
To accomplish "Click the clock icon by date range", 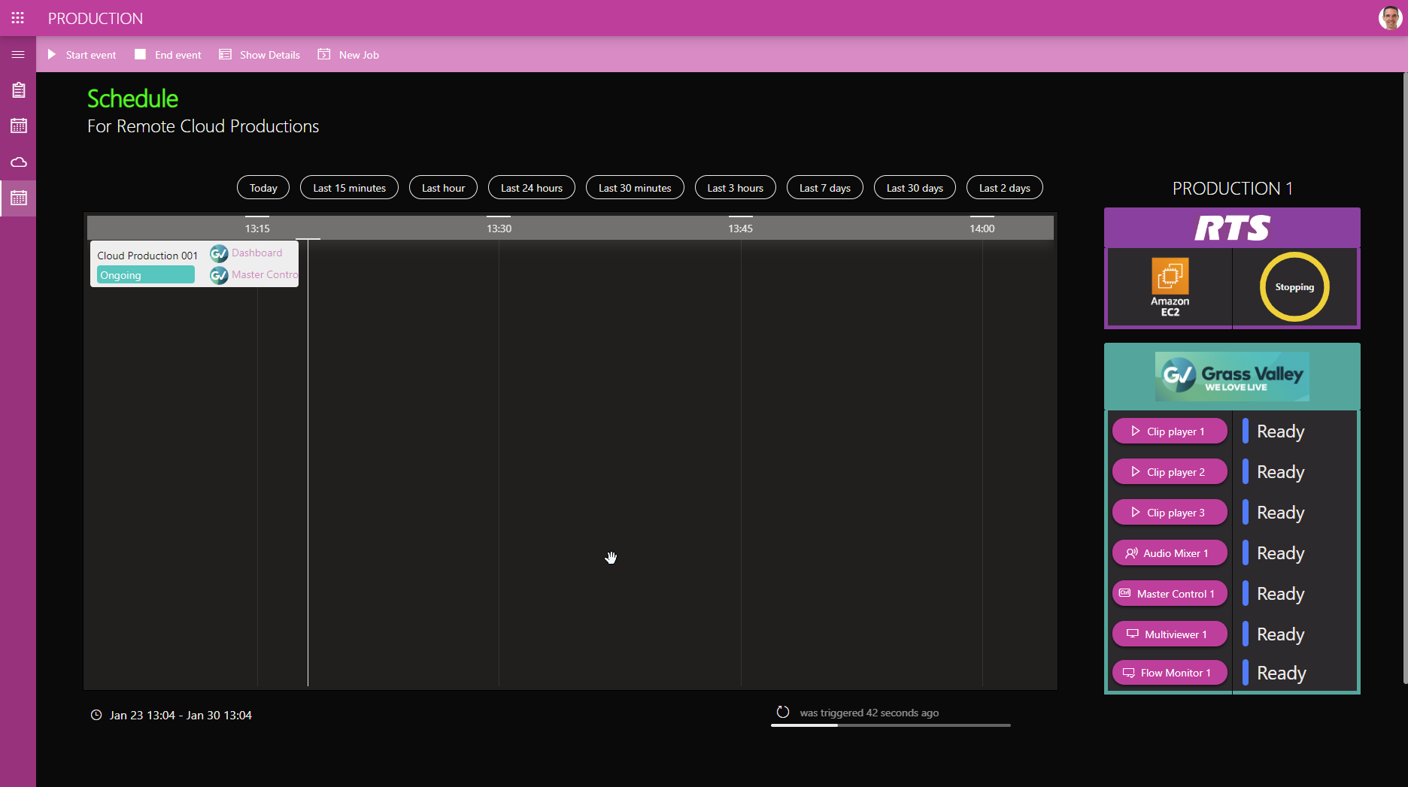I will click(96, 715).
